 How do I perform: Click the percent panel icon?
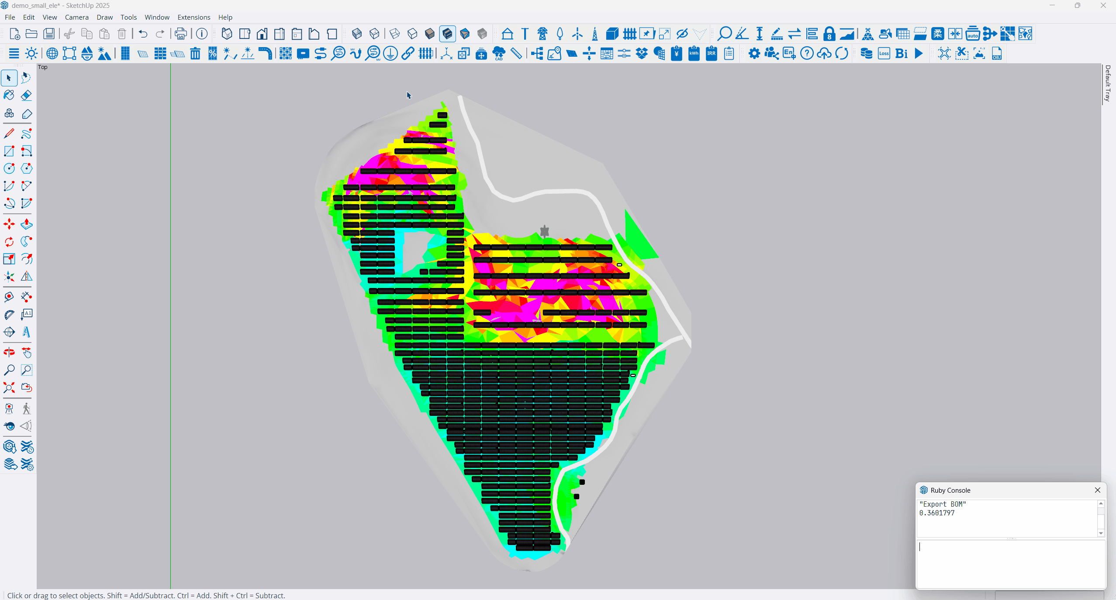coord(212,54)
